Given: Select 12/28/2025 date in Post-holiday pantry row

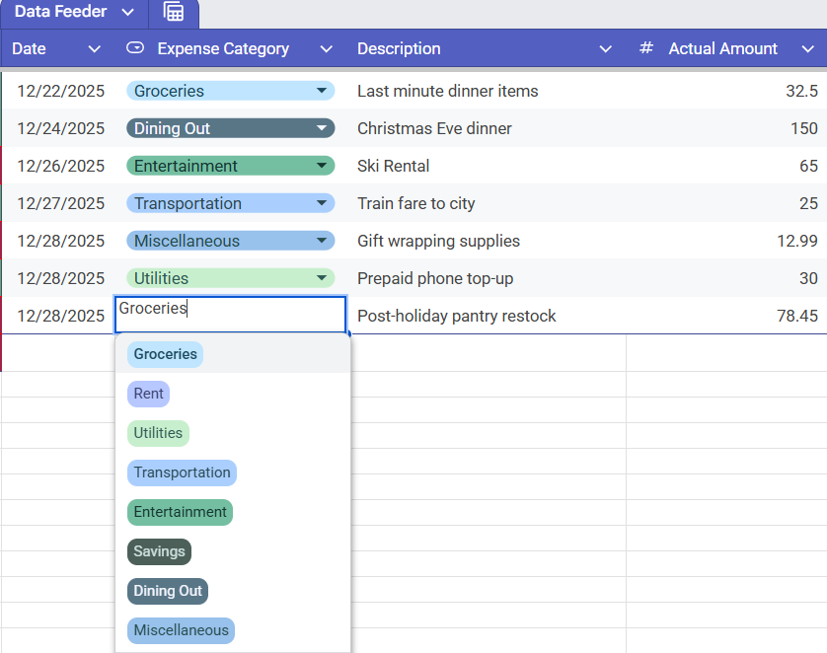Looking at the screenshot, I should click(x=60, y=316).
